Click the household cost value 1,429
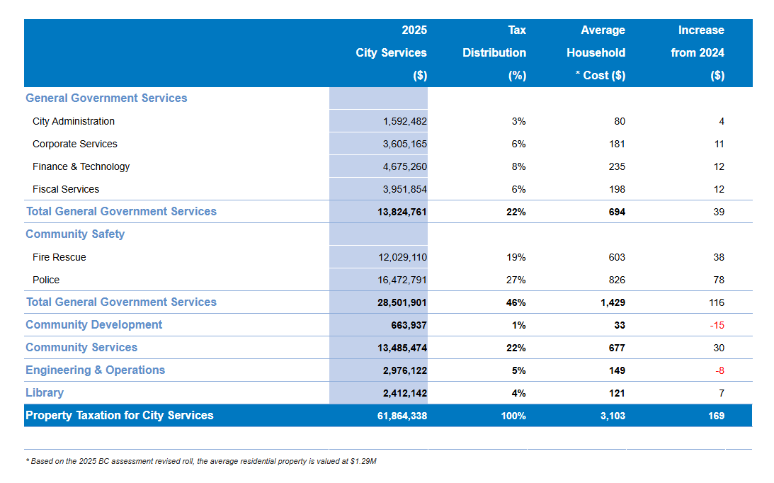 pos(613,302)
